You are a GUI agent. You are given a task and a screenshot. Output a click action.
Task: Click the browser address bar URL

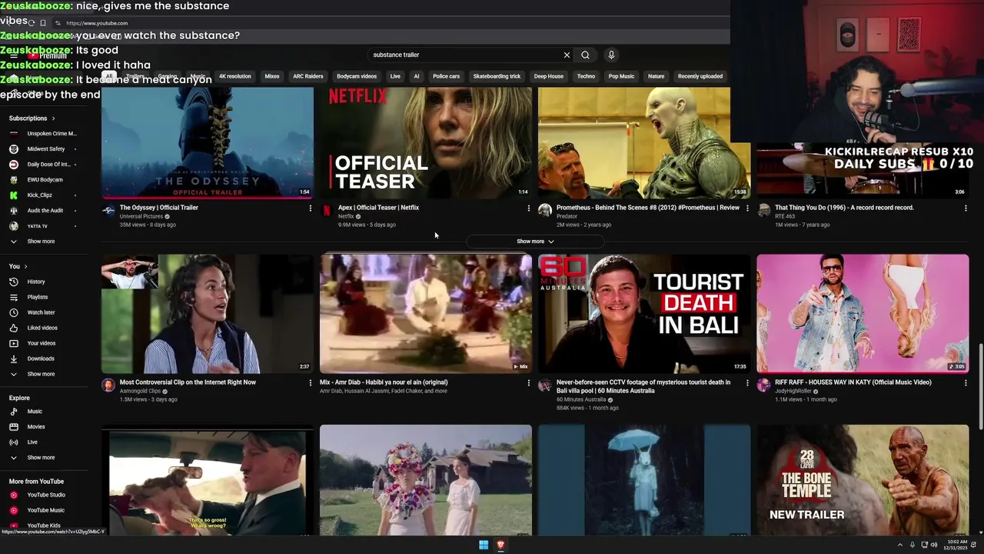click(97, 23)
